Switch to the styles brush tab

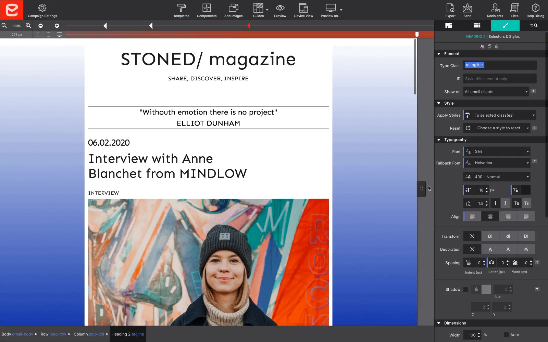click(x=505, y=26)
